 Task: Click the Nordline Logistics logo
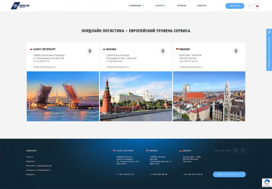tap(20, 6)
